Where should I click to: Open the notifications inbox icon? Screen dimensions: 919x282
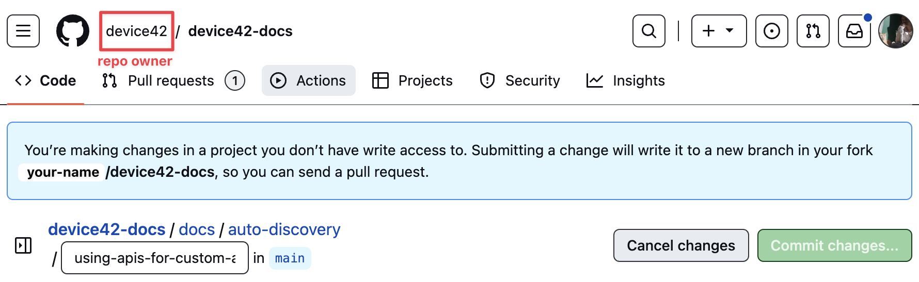coord(854,31)
